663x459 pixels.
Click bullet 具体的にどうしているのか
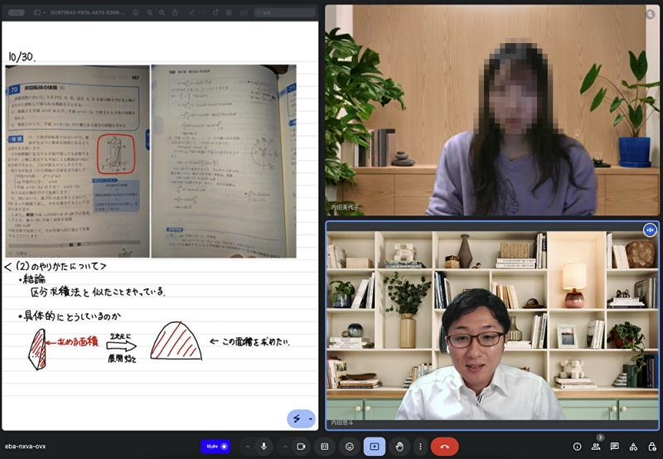coord(70,316)
